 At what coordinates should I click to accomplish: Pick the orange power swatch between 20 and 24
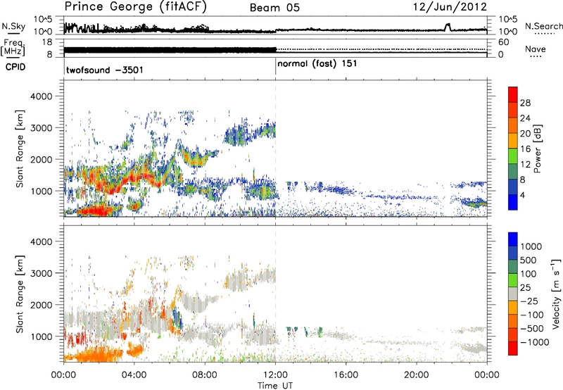(513, 125)
